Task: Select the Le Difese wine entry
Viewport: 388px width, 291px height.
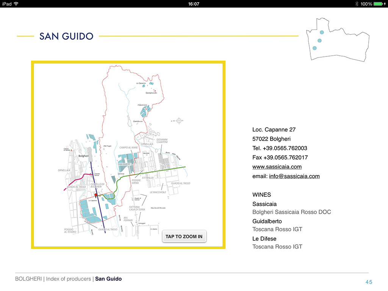Action: click(264, 239)
